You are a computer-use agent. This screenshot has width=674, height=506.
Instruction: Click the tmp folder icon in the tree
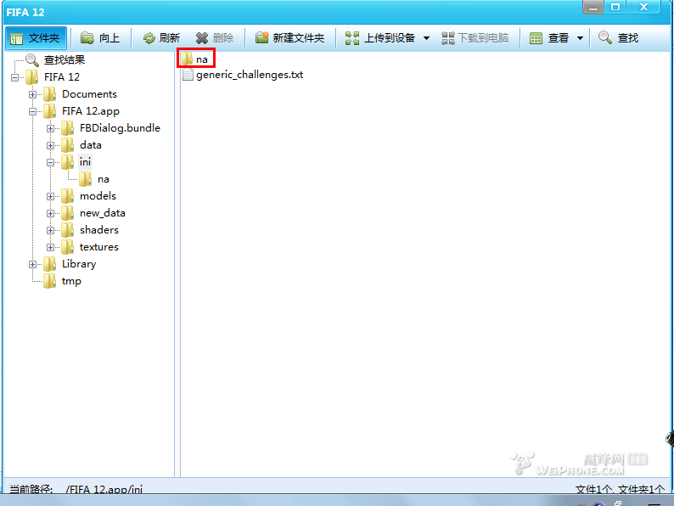point(49,281)
